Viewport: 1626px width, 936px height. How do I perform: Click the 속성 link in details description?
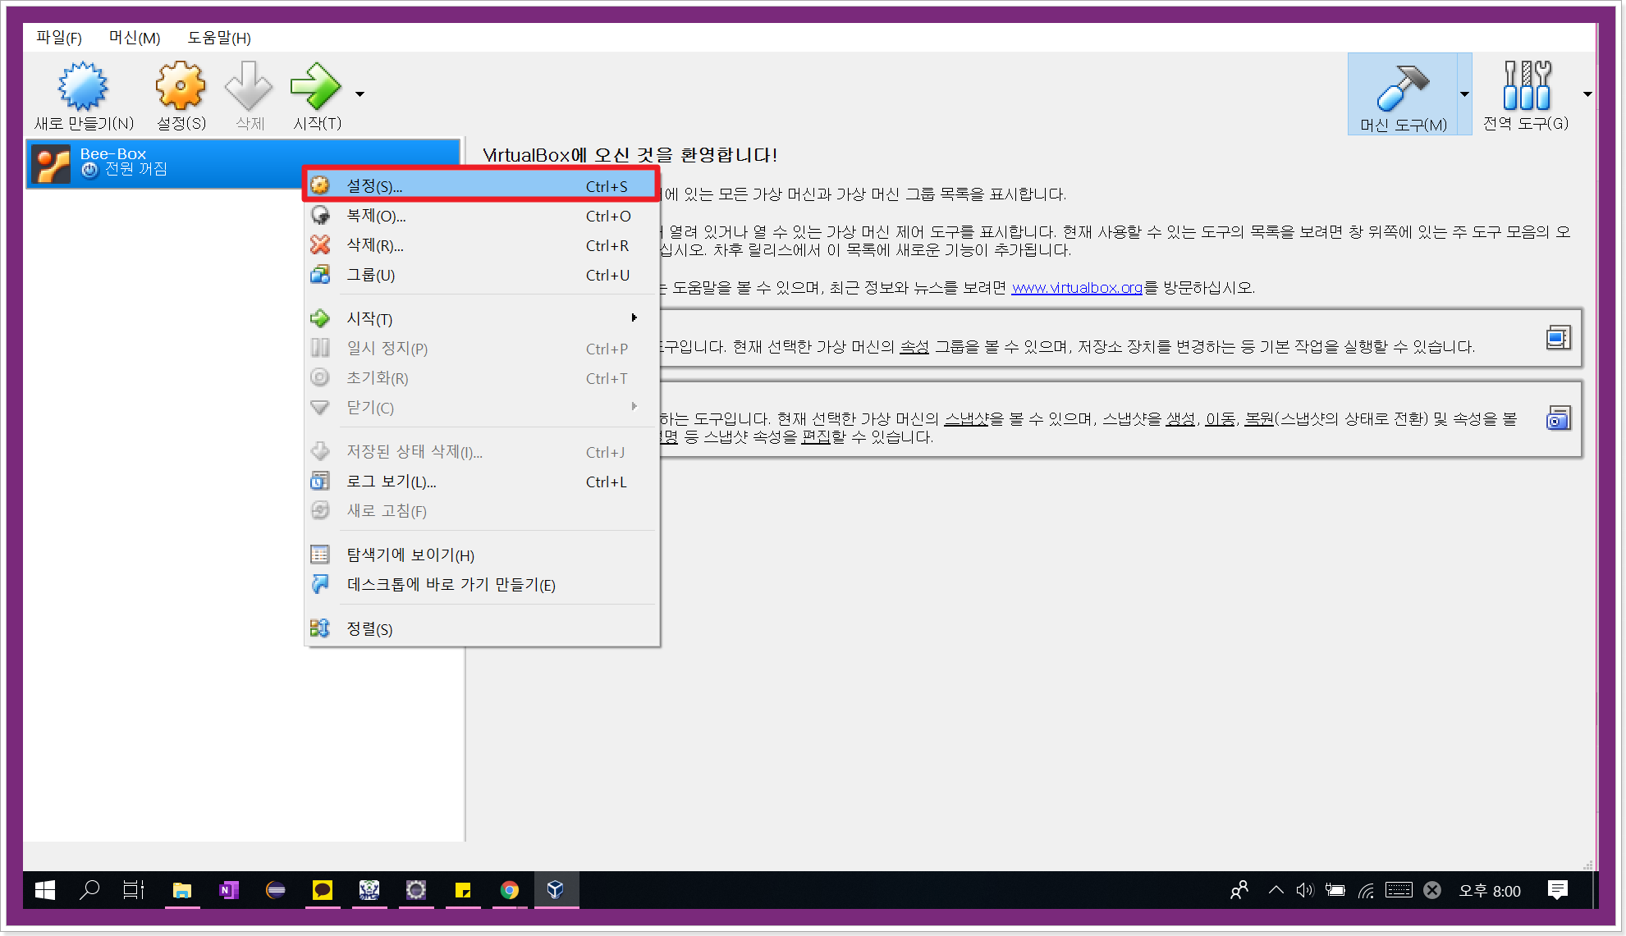click(x=914, y=347)
